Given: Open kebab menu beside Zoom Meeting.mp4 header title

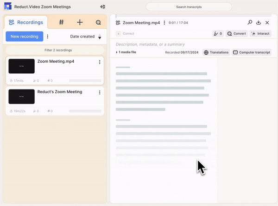Looking at the screenshot, I should [x=164, y=23].
